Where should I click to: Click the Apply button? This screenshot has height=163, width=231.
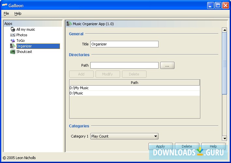coord(161,146)
